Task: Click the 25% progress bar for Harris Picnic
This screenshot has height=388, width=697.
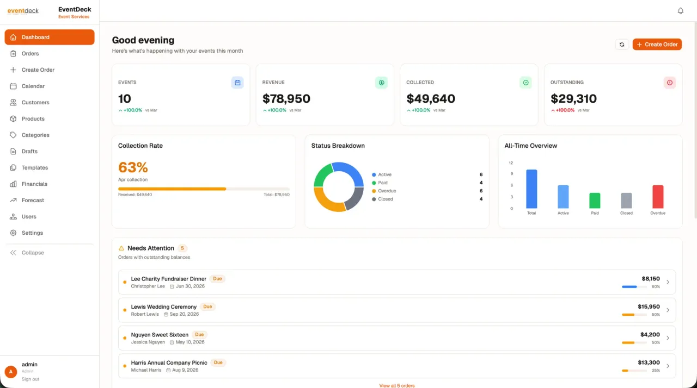Action: point(634,371)
